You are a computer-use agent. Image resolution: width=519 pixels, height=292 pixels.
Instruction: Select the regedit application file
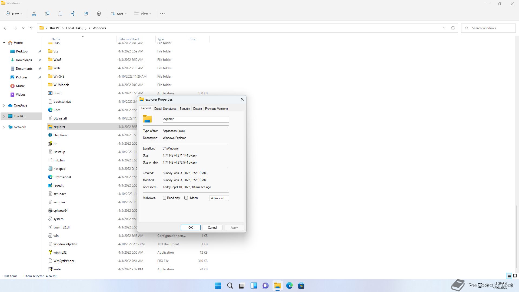tap(58, 185)
